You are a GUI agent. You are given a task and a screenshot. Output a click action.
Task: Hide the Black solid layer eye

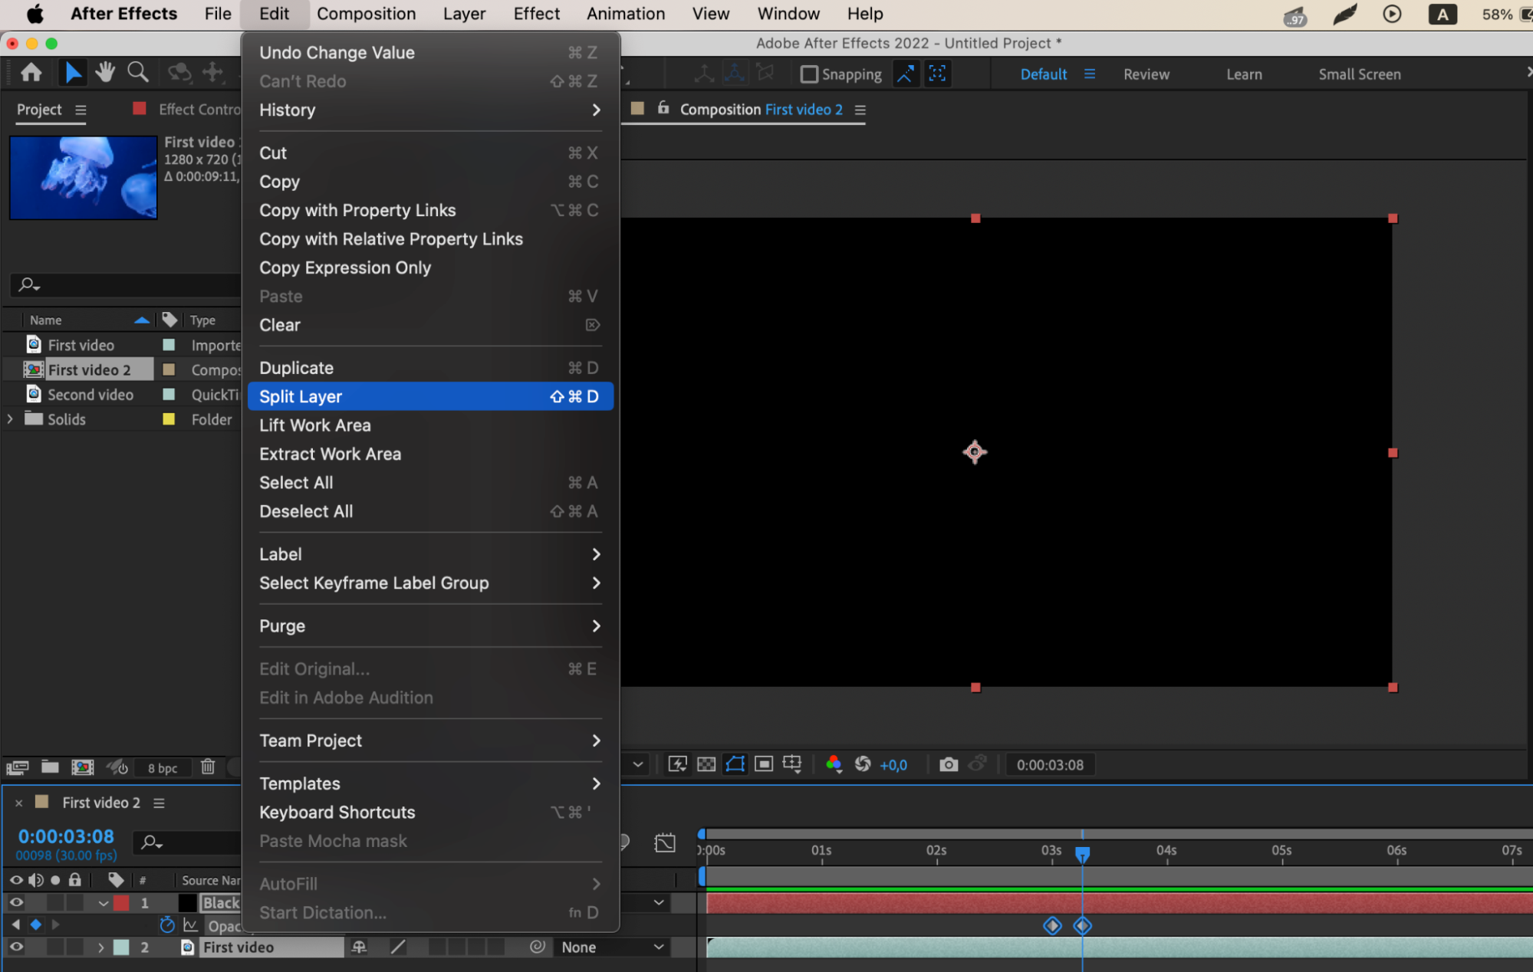pos(15,902)
